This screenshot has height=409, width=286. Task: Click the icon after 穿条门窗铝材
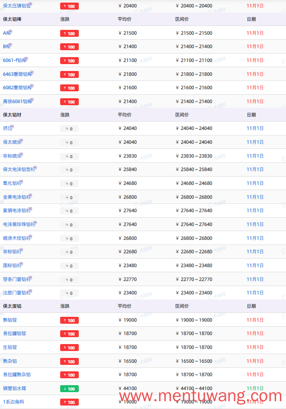click(30, 277)
